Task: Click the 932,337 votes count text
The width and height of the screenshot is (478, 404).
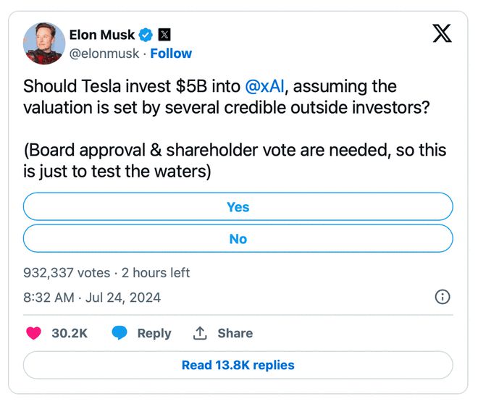Action: [x=67, y=273]
